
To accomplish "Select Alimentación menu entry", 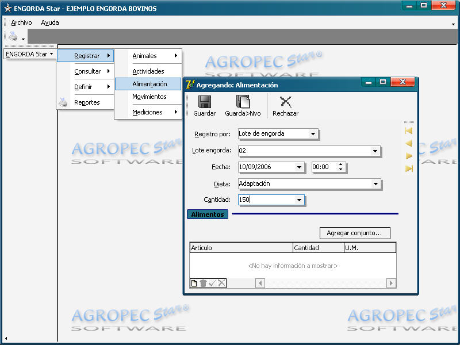I will pos(148,84).
